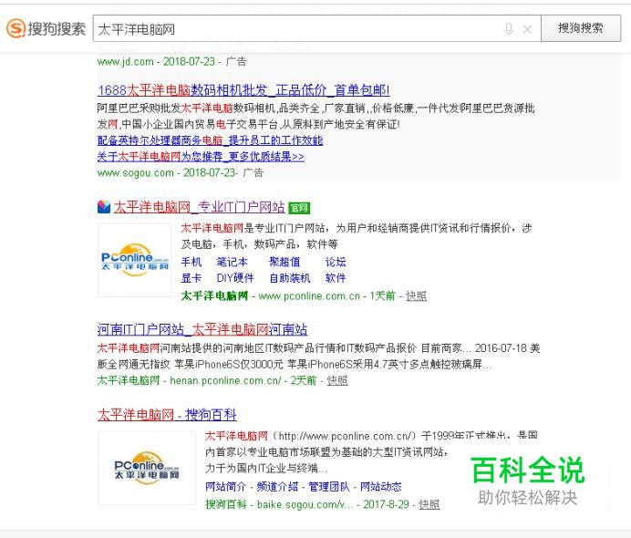Open 快照 for www.pconline.com.cn result
This screenshot has width=631, height=538.
pyautogui.click(x=416, y=296)
